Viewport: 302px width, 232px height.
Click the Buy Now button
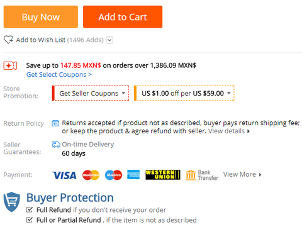coord(41,17)
